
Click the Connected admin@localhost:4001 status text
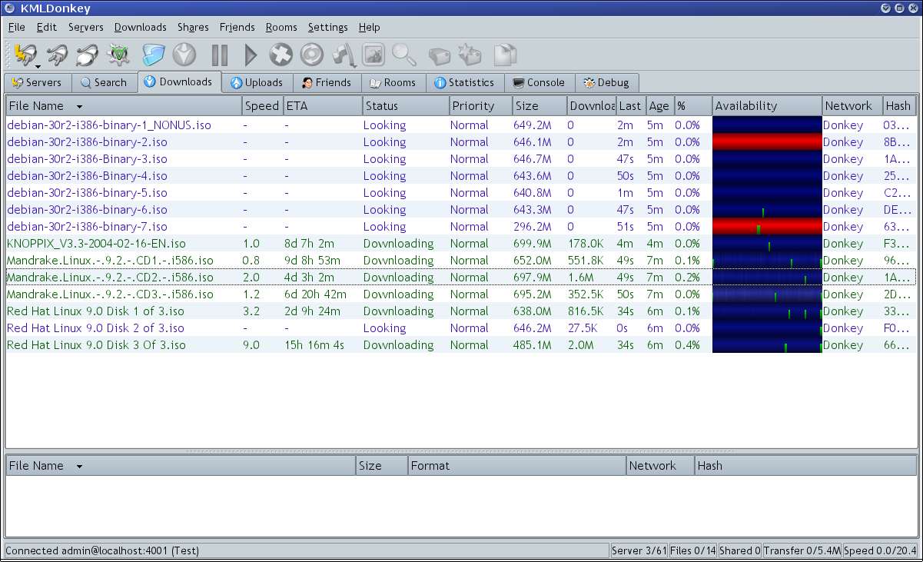pyautogui.click(x=102, y=550)
